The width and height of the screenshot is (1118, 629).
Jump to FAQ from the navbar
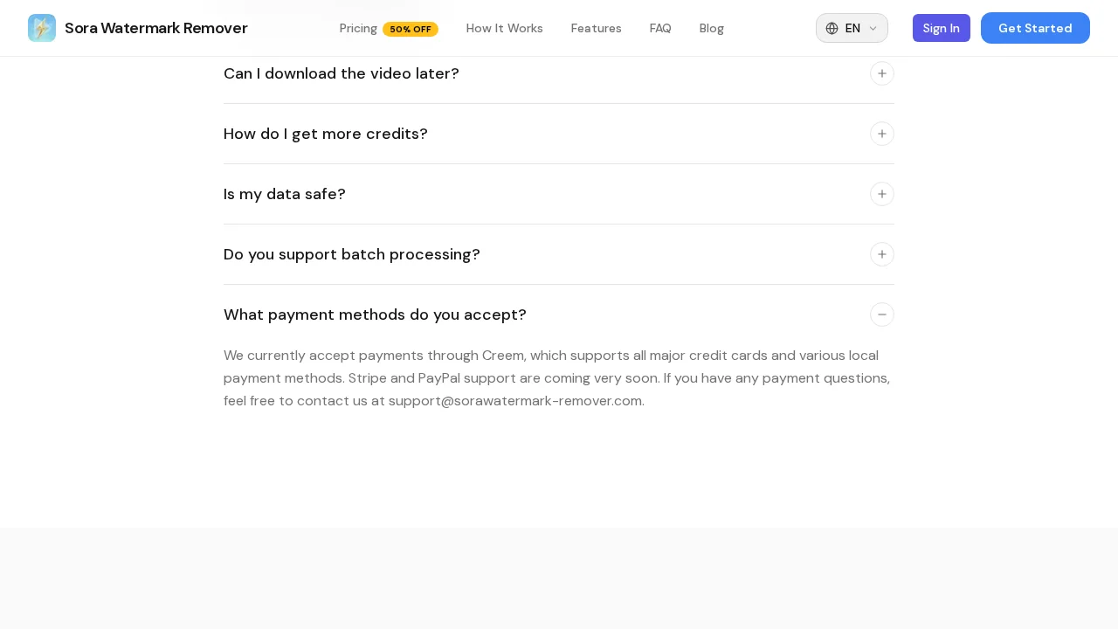tap(660, 28)
